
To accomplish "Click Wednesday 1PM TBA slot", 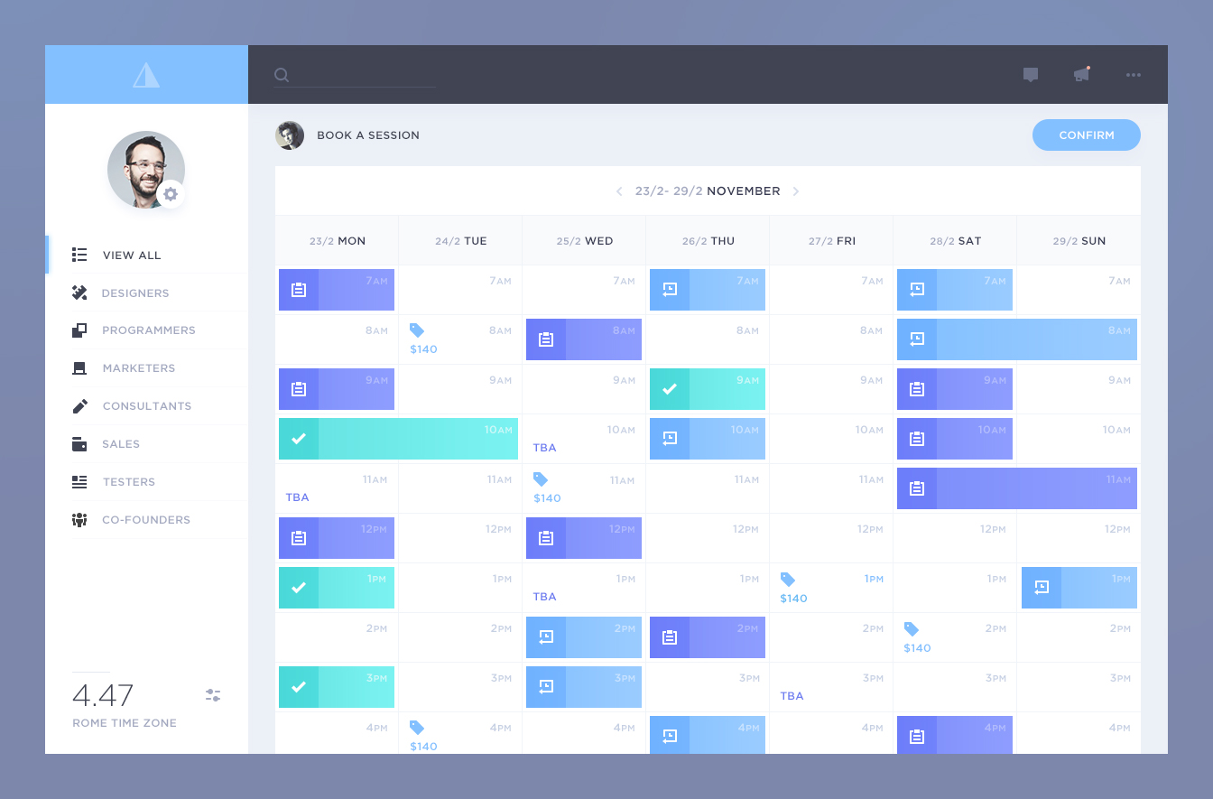I will point(584,588).
